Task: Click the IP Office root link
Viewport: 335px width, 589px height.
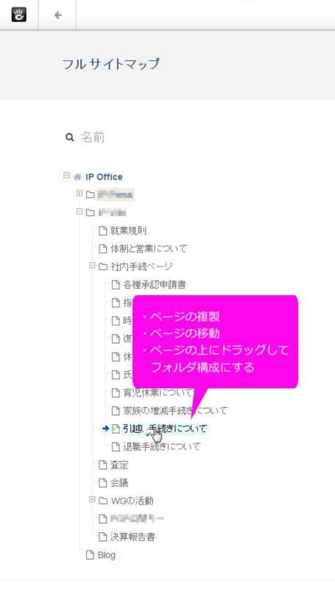Action: pyautogui.click(x=104, y=177)
